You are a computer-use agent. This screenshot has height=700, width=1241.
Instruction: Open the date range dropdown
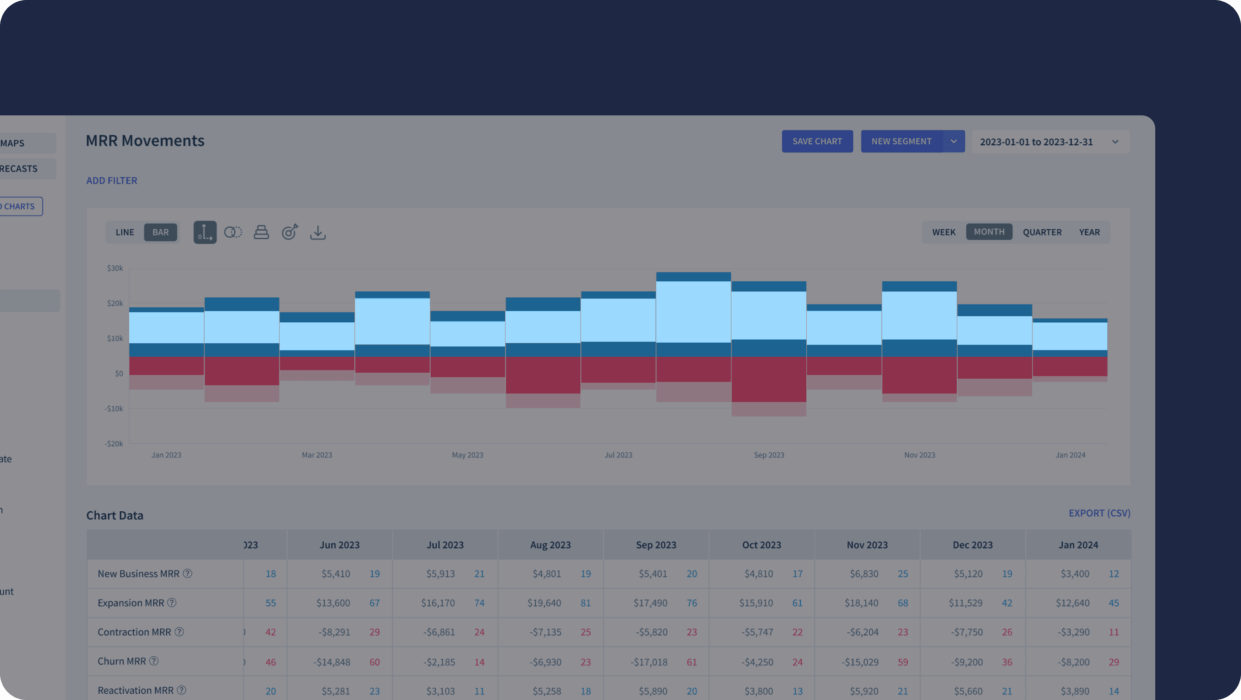coord(1050,142)
